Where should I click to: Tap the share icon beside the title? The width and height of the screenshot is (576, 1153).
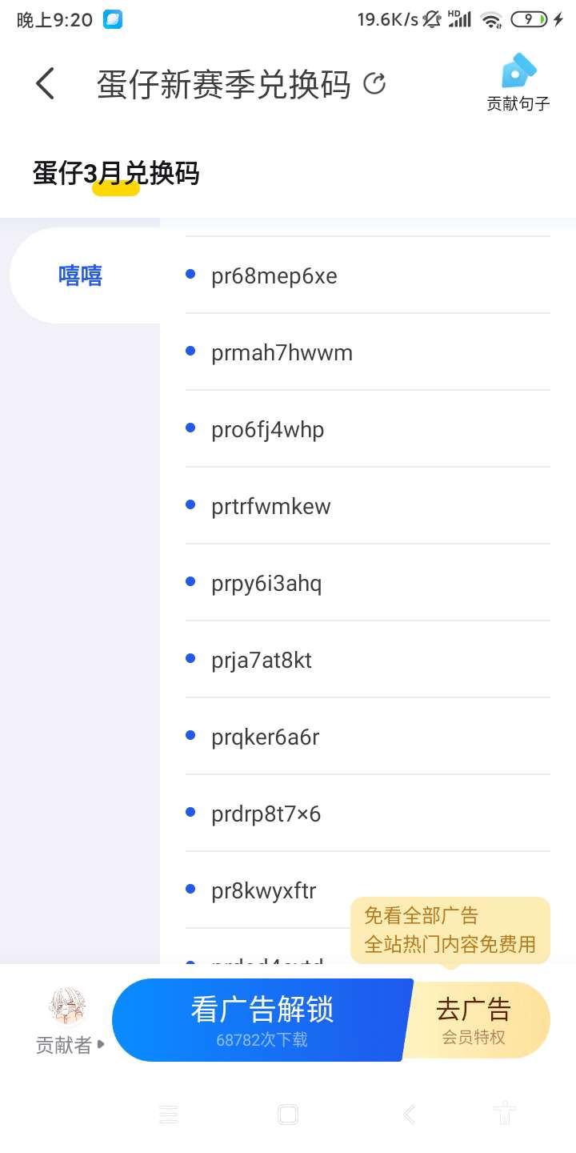pyautogui.click(x=374, y=83)
